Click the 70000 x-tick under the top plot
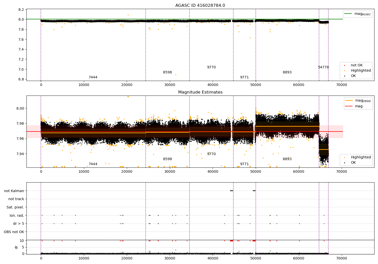Screen dimensions: 378x264 (x=342, y=85)
